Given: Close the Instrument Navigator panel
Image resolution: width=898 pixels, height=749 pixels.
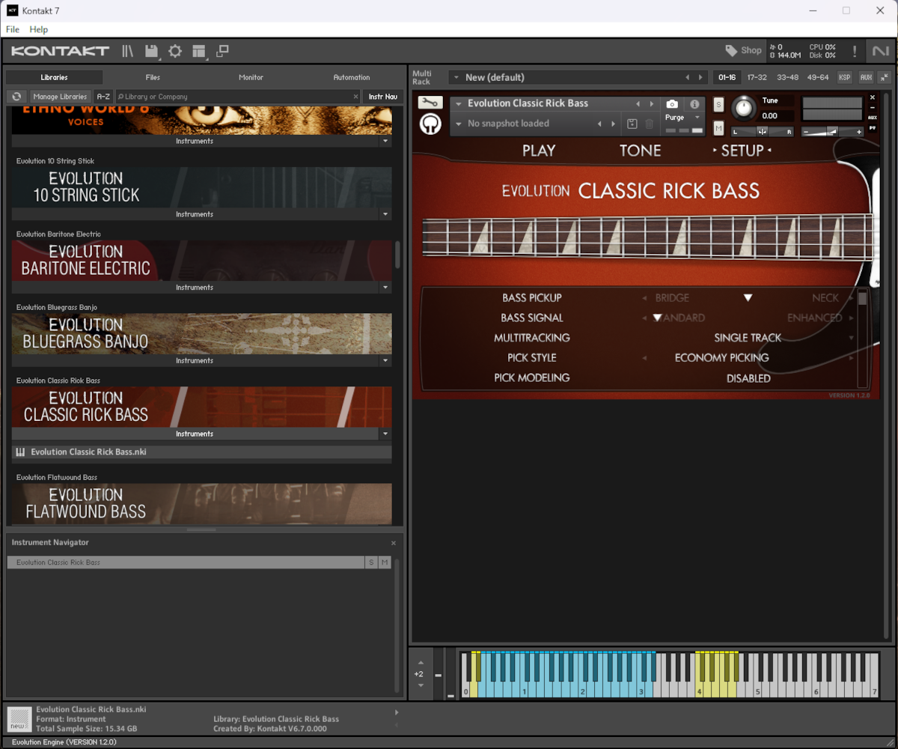Looking at the screenshot, I should (x=394, y=543).
